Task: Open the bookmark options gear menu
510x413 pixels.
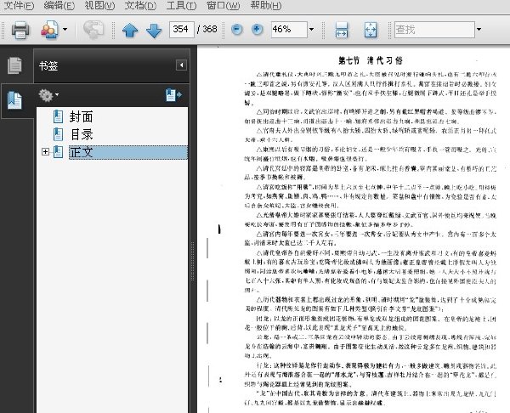Action: 48,95
